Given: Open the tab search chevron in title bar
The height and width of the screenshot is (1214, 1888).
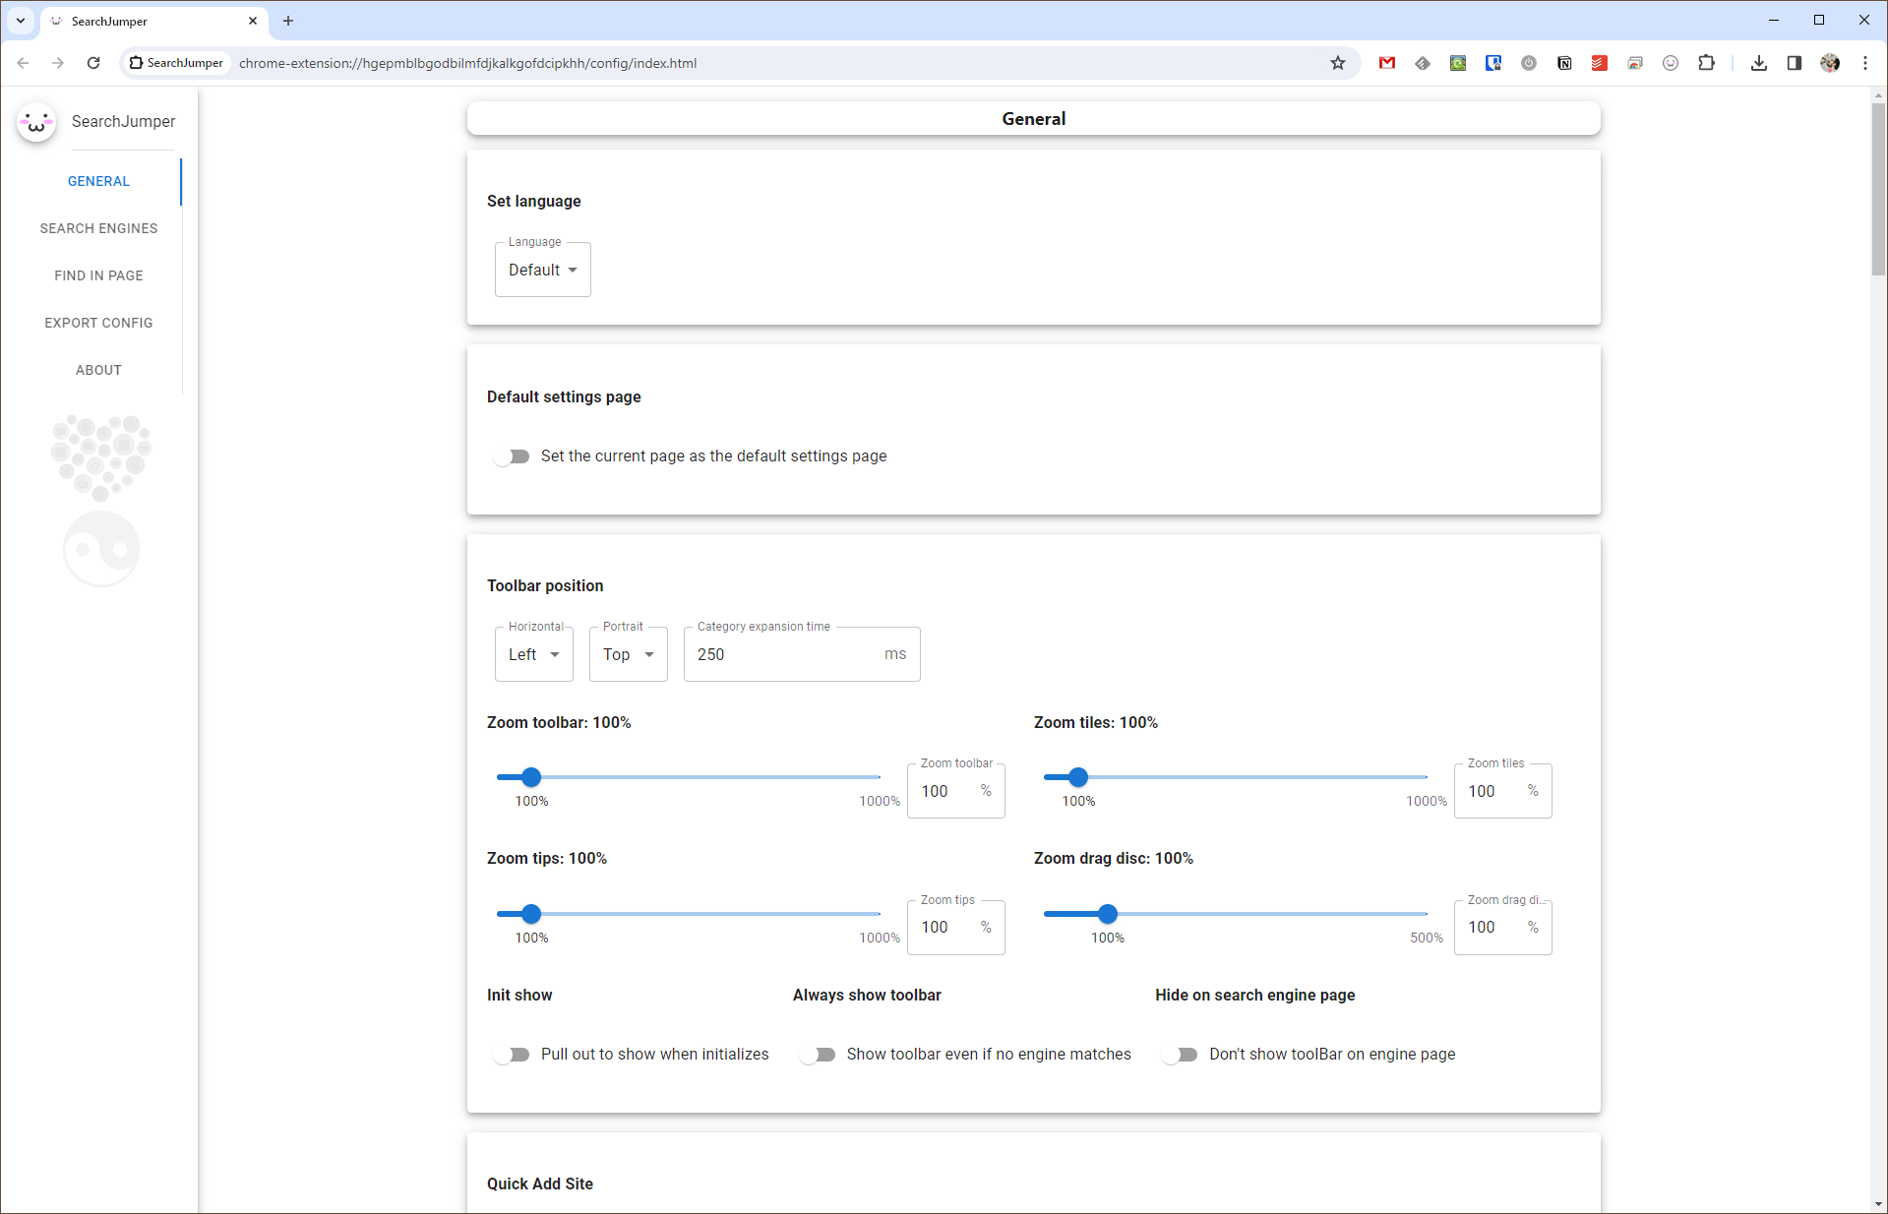Looking at the screenshot, I should [x=21, y=21].
